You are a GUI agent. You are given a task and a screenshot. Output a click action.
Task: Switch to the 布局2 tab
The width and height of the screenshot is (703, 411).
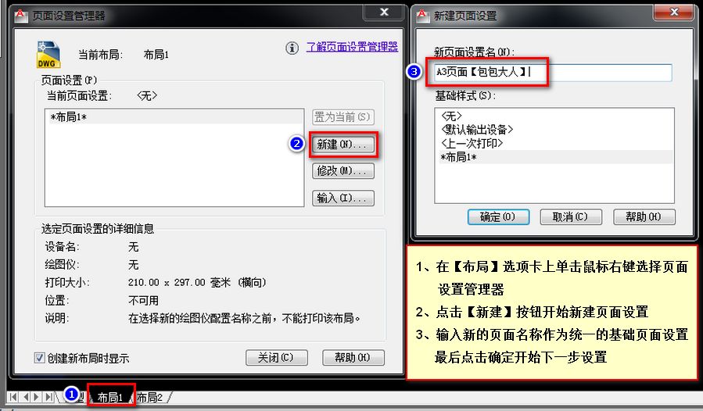[x=150, y=397]
